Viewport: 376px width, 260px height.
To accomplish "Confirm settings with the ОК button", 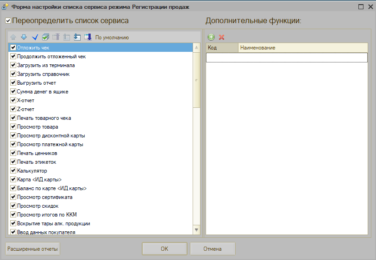I will 164,249.
